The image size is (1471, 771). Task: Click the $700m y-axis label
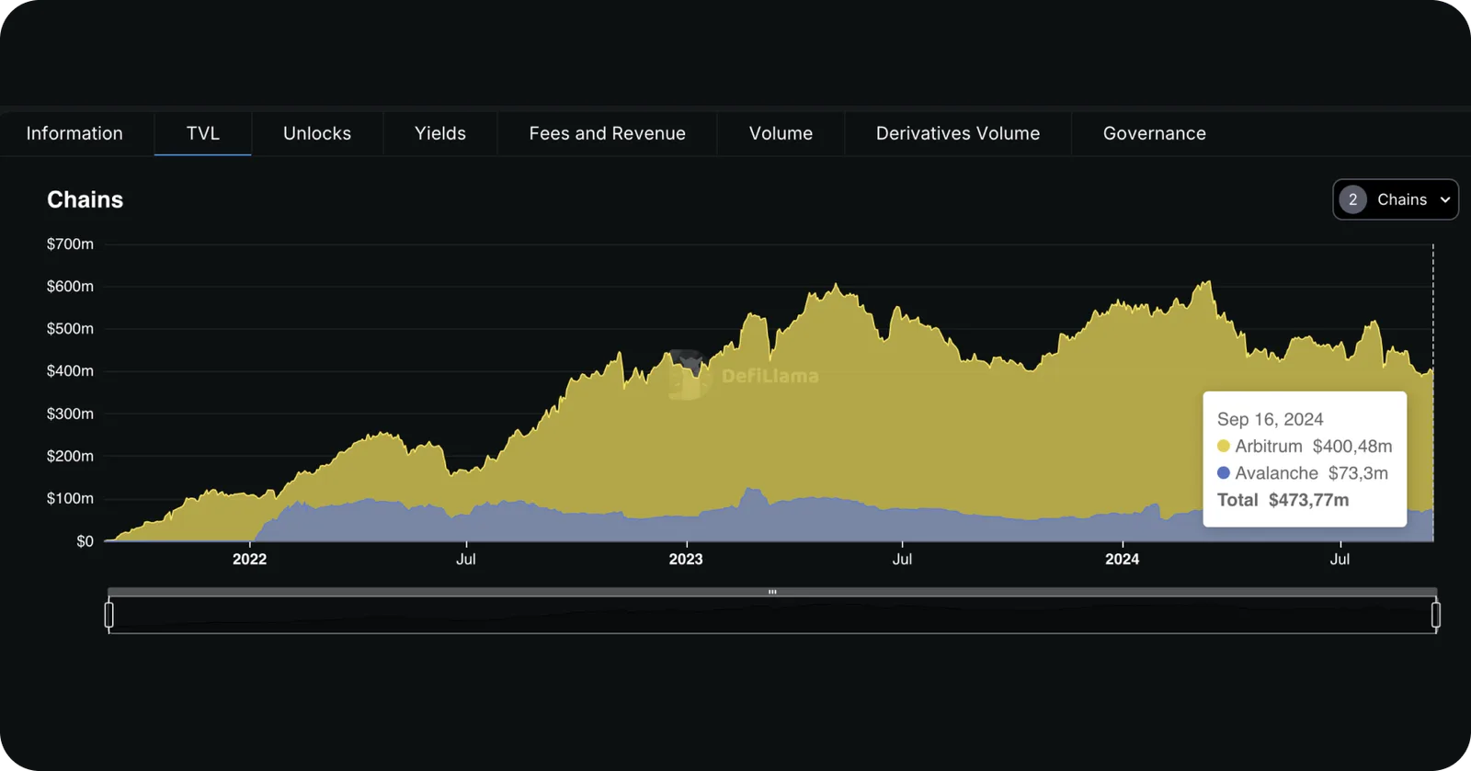pos(70,244)
